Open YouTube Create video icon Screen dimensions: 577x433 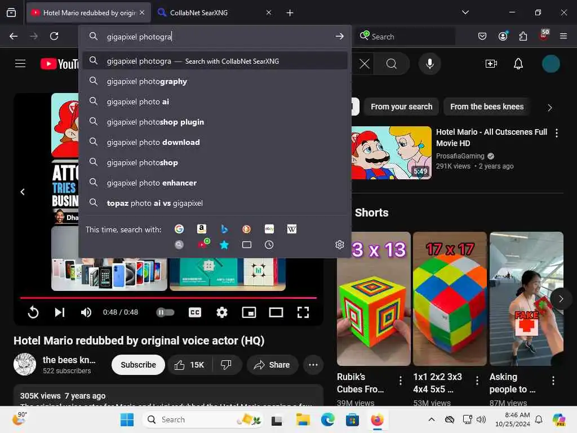click(x=491, y=64)
